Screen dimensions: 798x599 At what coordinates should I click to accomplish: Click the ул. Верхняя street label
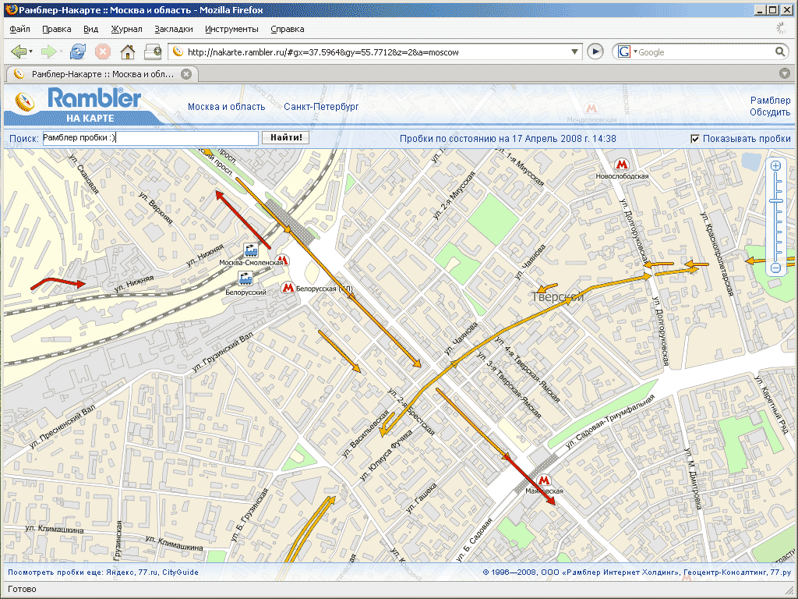pyautogui.click(x=156, y=208)
